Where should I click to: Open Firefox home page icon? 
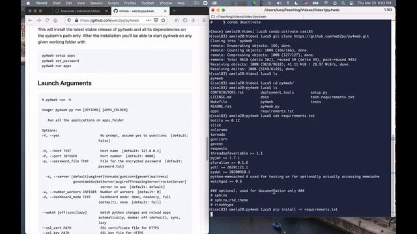pyautogui.click(x=55, y=20)
